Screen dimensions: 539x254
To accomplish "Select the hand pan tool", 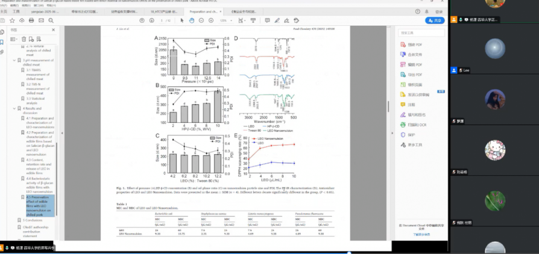I will [191, 20].
